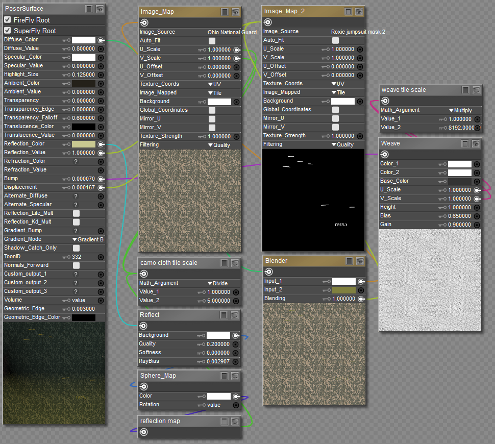Screen dimensions: 495x444
Task: Click the Reflect node output connector
Action: coord(144,326)
